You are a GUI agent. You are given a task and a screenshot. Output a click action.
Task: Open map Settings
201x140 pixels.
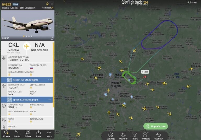(111, 136)
